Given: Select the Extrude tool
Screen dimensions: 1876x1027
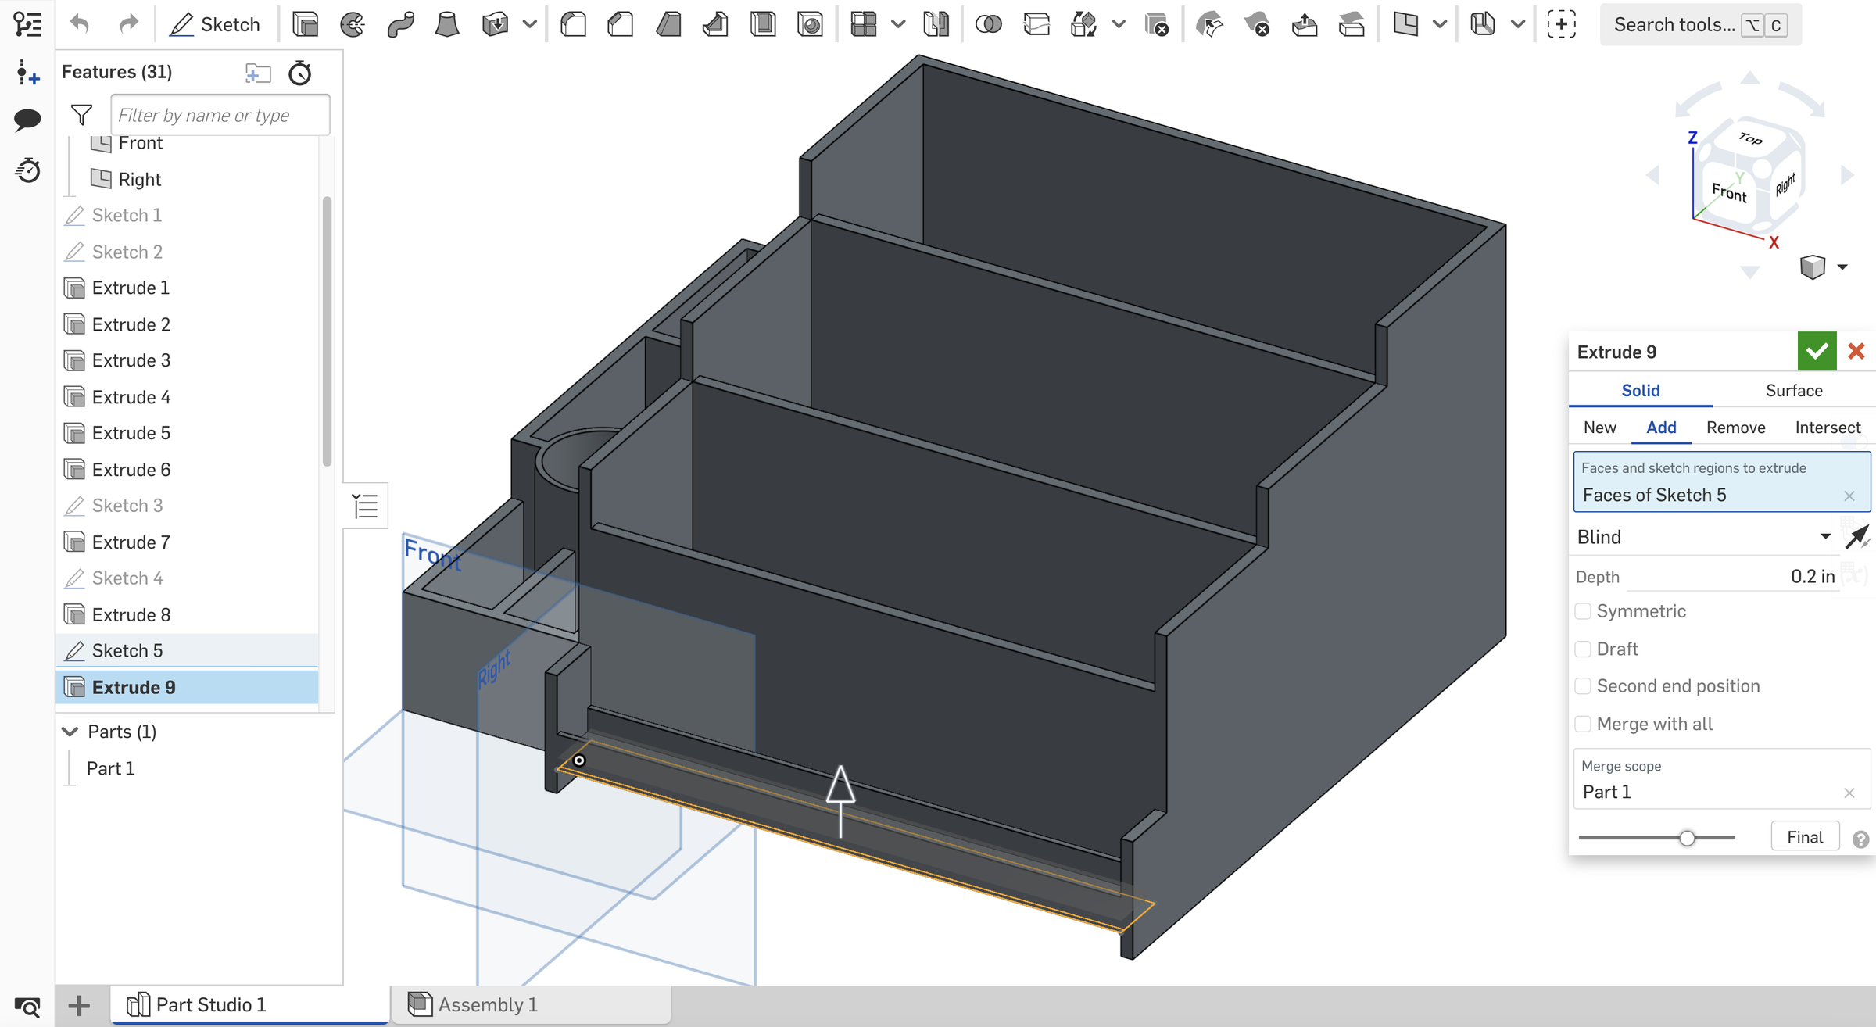Looking at the screenshot, I should coord(306,23).
